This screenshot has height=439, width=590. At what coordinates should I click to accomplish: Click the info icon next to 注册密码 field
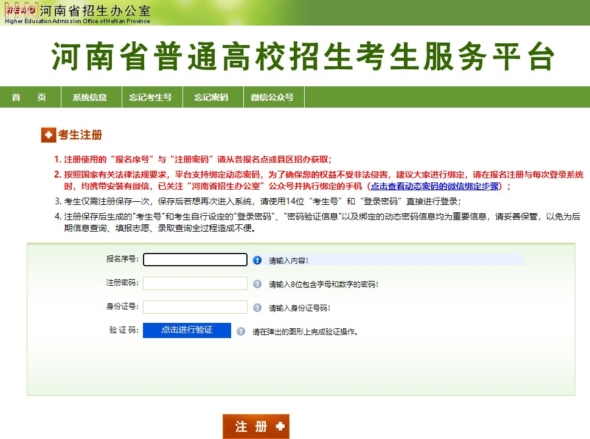(257, 284)
